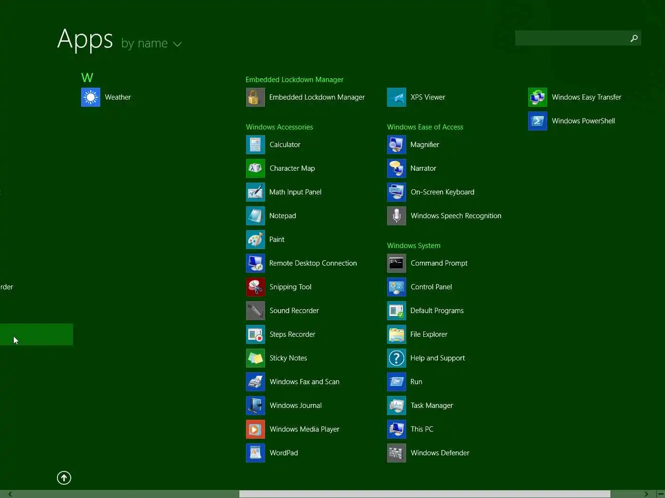Open the Notepad icon

coord(255,216)
